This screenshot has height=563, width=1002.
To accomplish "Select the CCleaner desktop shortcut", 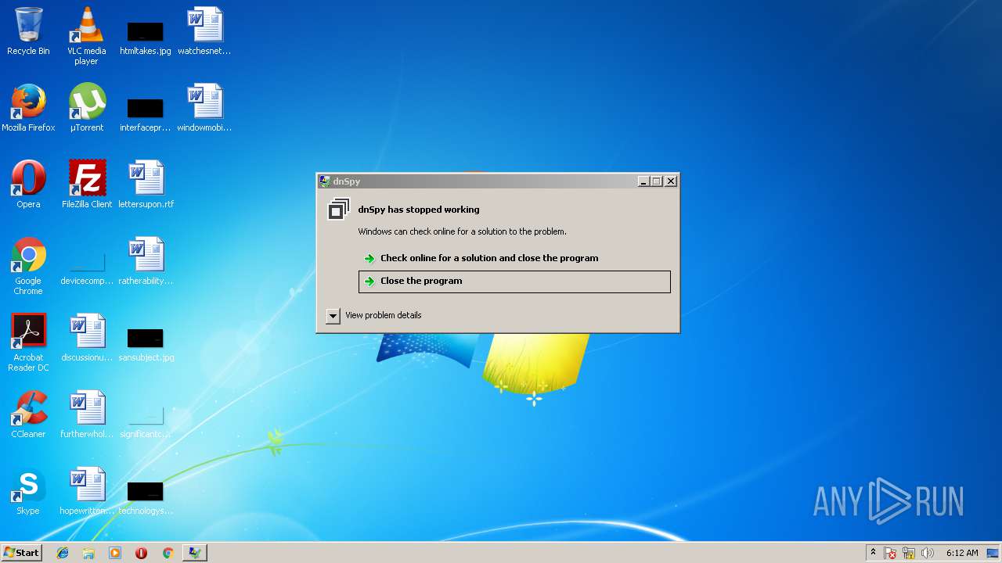I will (x=28, y=414).
